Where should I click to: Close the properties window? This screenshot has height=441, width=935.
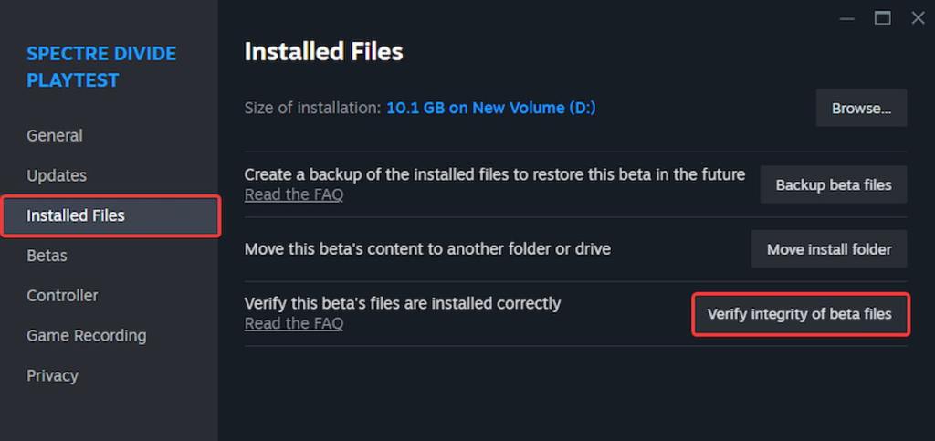(918, 18)
